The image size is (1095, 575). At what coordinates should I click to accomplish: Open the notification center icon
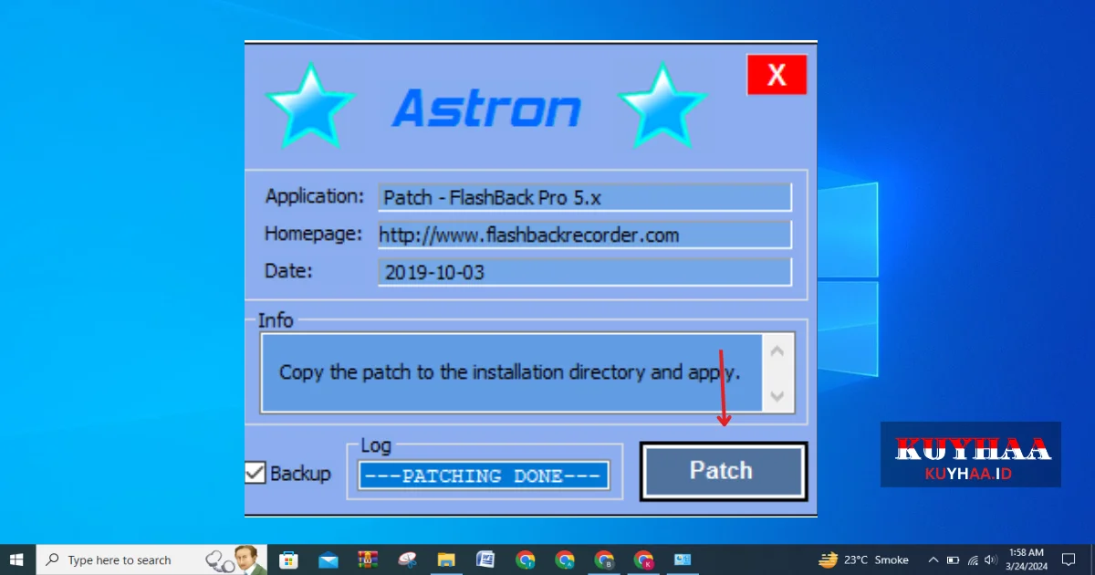tap(1069, 559)
